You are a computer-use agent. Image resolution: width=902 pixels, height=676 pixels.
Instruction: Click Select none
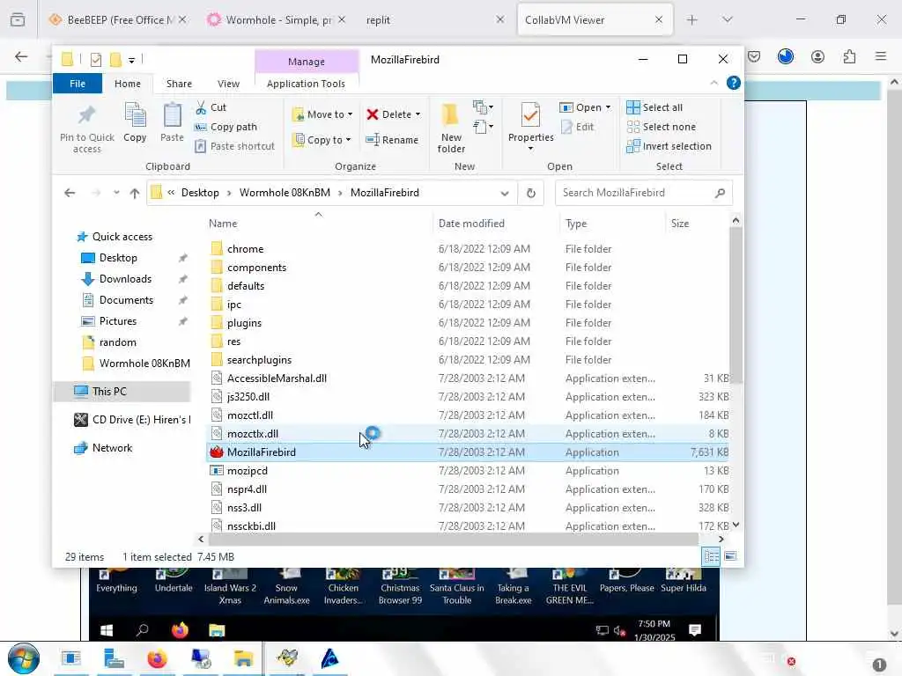(x=662, y=127)
